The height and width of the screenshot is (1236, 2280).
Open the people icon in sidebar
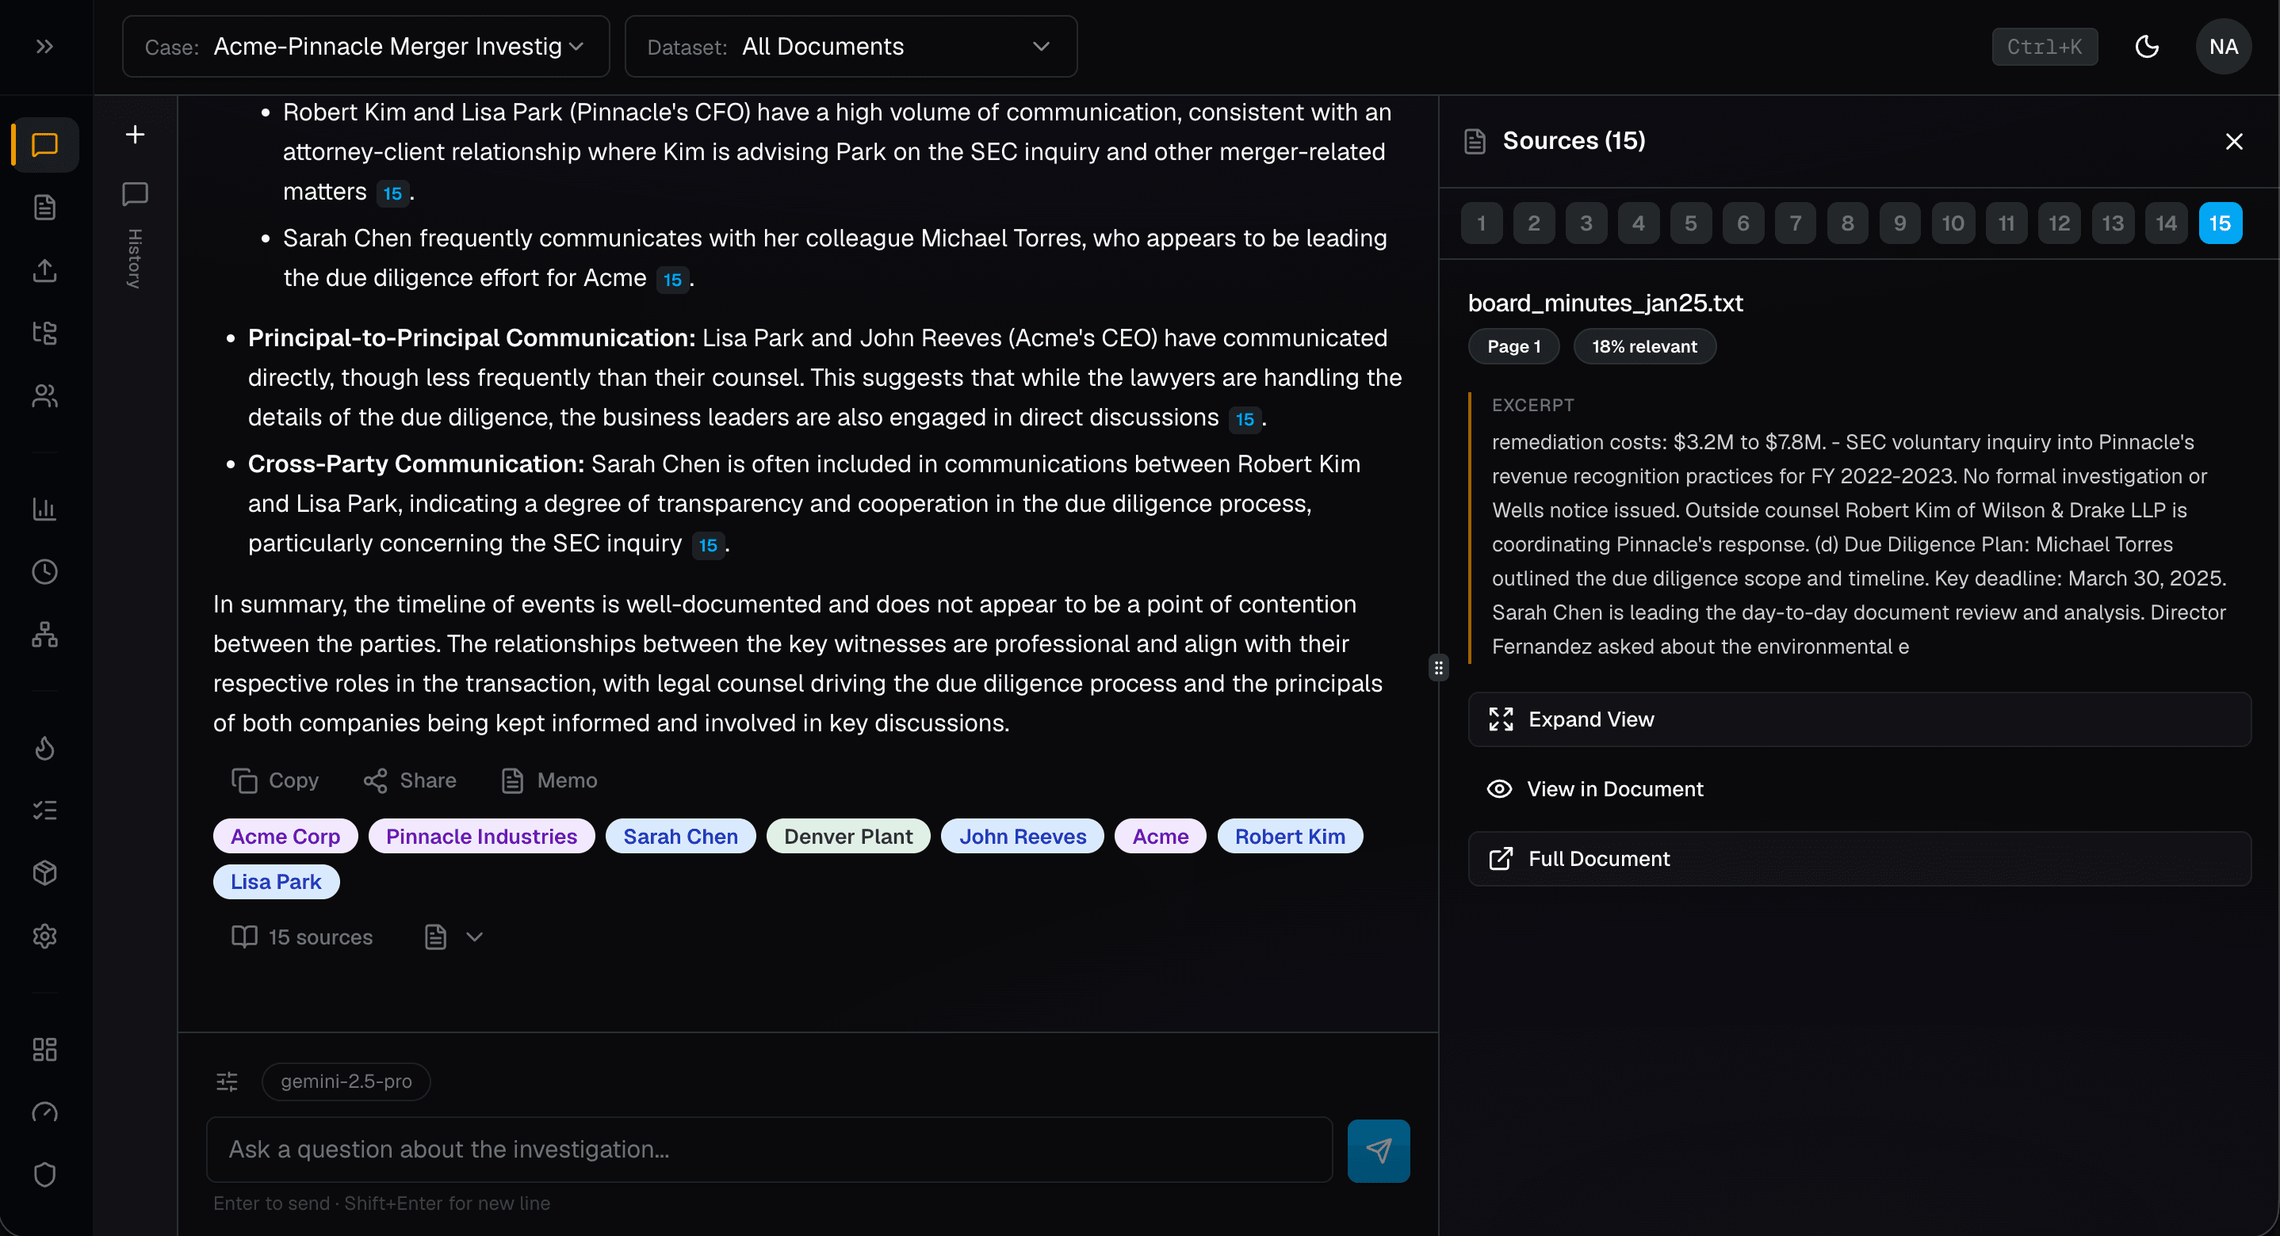coord(45,395)
